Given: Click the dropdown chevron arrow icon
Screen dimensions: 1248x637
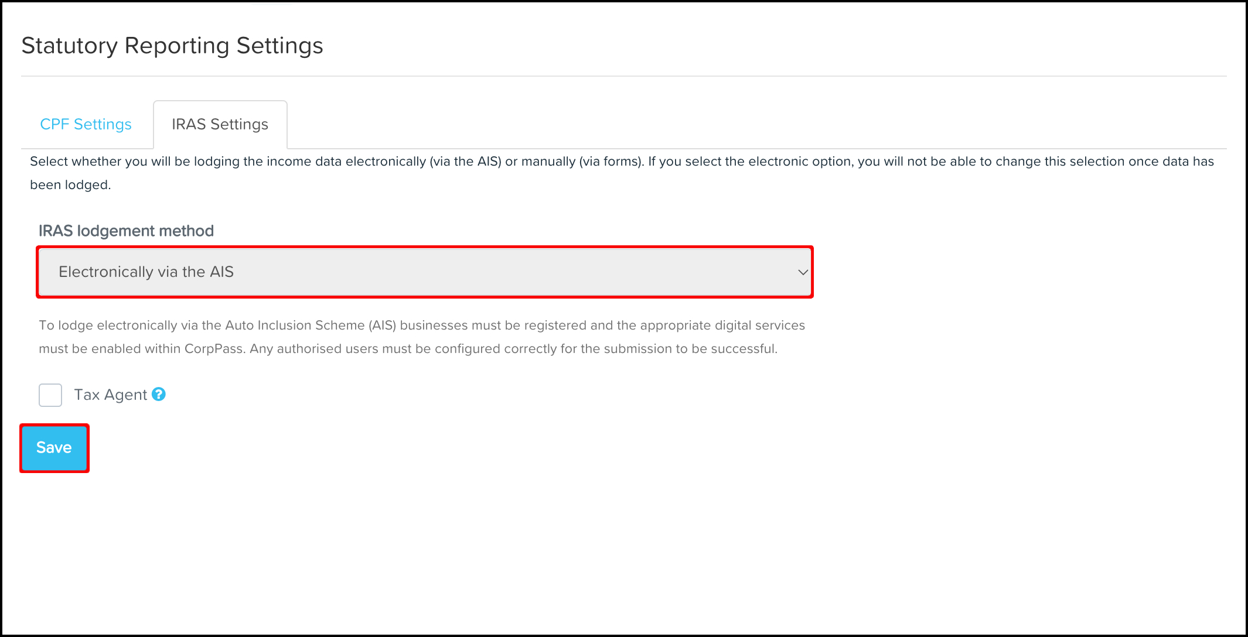Looking at the screenshot, I should coord(803,272).
